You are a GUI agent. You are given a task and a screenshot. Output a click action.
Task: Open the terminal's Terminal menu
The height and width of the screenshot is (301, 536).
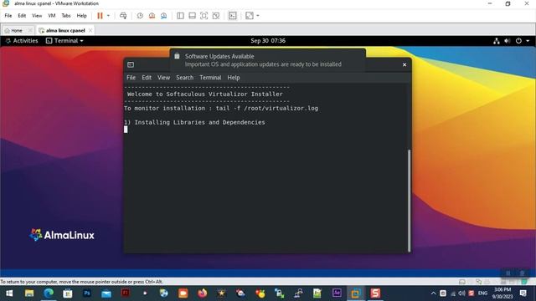pos(210,78)
